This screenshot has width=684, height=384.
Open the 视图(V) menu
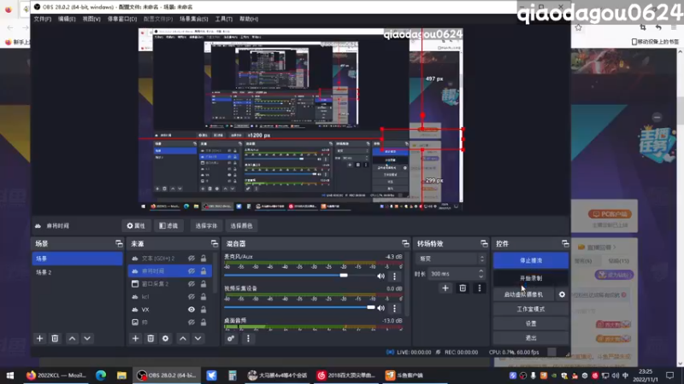click(x=91, y=19)
